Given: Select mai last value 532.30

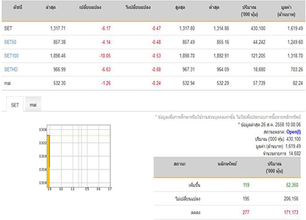Looking at the screenshot, I should (59, 83).
